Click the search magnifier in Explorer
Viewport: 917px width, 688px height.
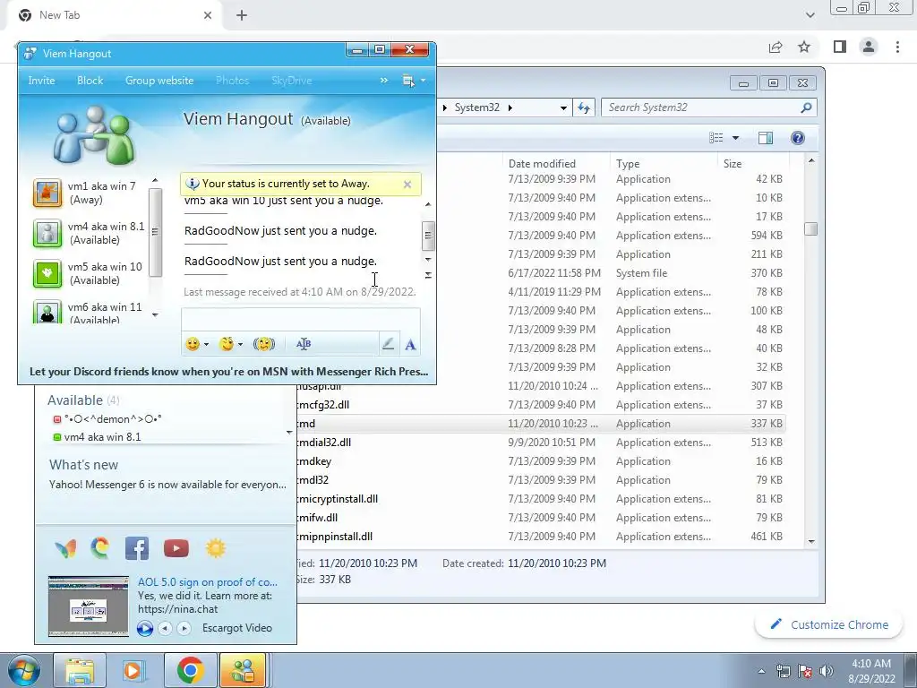pyautogui.click(x=806, y=107)
